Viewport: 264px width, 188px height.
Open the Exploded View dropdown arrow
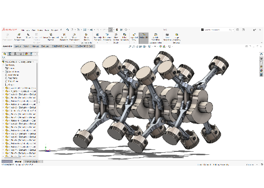coord(134,42)
